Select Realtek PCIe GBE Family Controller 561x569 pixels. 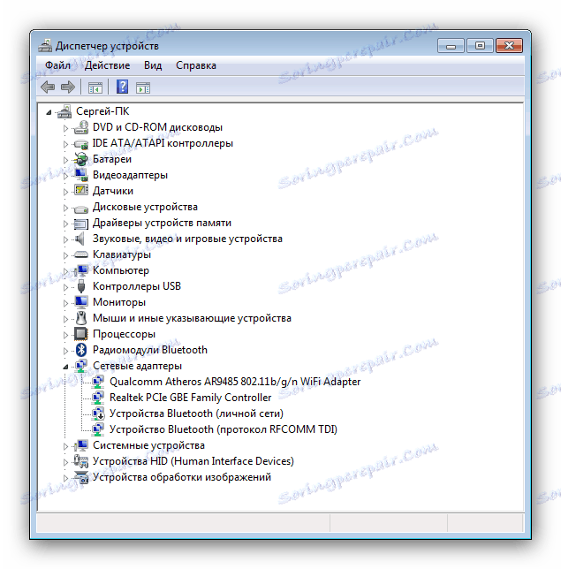coord(191,398)
